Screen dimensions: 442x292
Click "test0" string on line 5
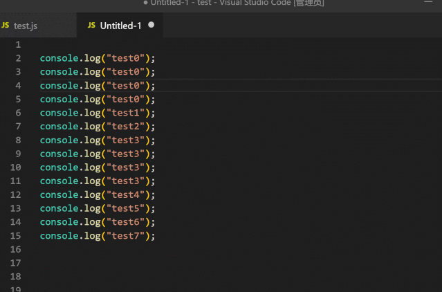125,99
